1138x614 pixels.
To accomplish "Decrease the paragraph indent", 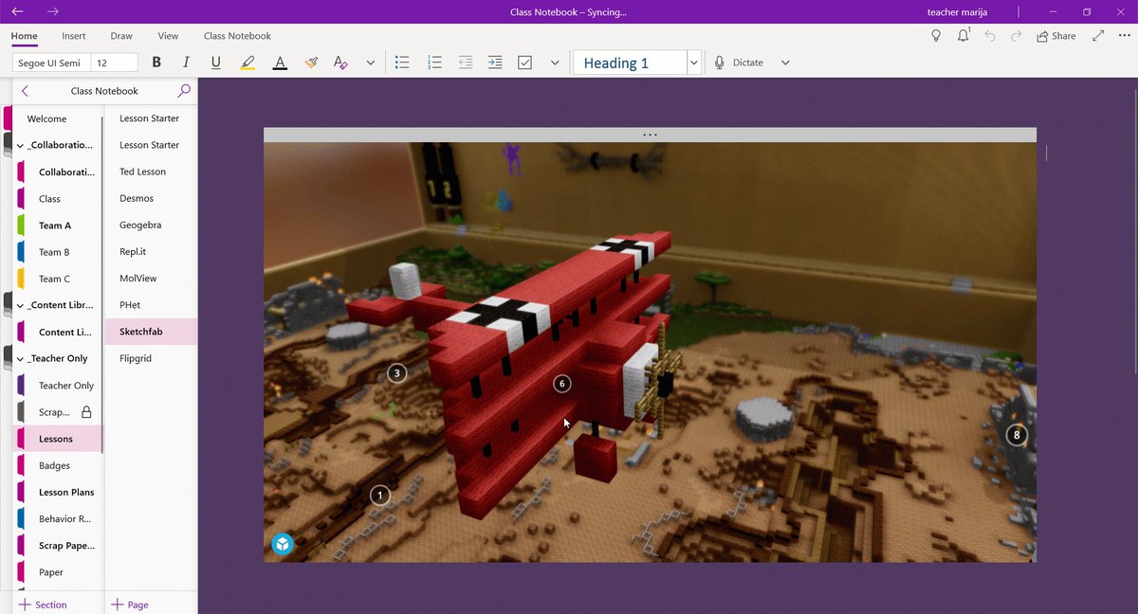I will [465, 63].
